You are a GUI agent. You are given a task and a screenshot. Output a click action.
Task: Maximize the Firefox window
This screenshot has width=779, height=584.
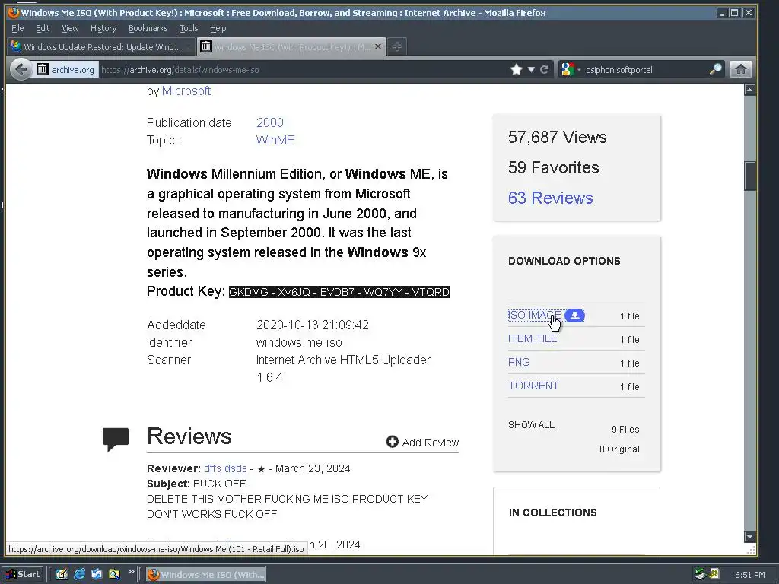click(x=734, y=13)
